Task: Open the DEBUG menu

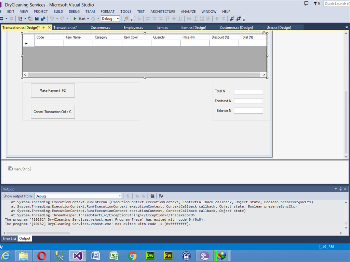Action: [x=74, y=12]
